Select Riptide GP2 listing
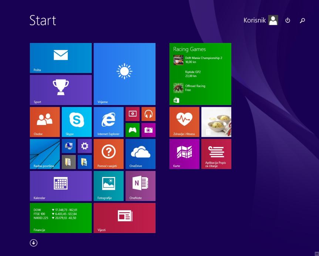 [x=193, y=74]
